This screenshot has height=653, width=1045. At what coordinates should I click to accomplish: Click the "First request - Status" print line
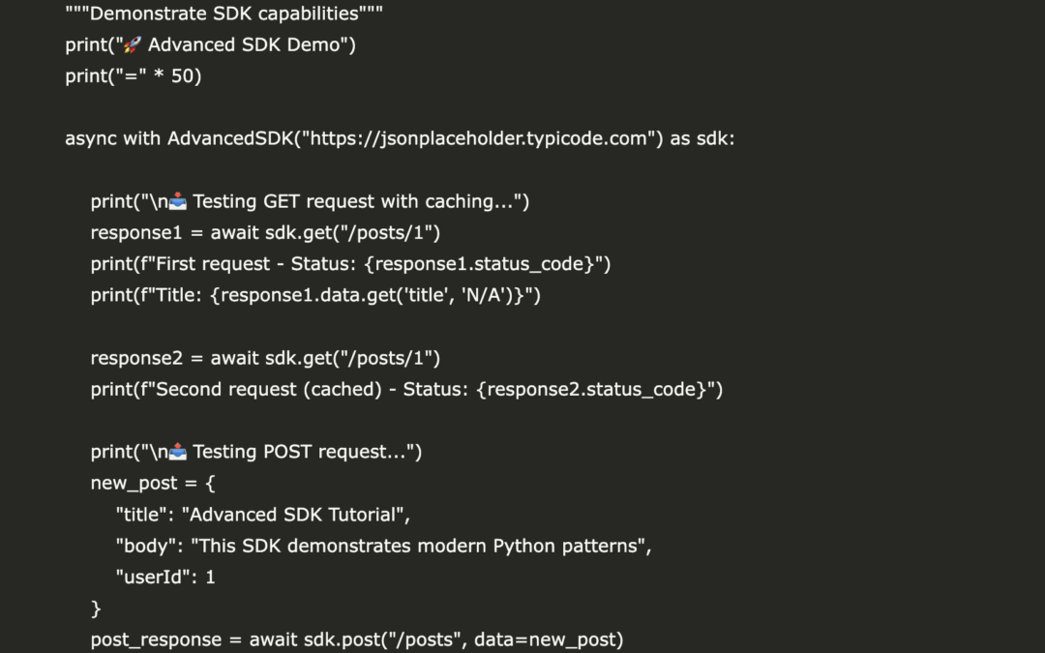[350, 264]
